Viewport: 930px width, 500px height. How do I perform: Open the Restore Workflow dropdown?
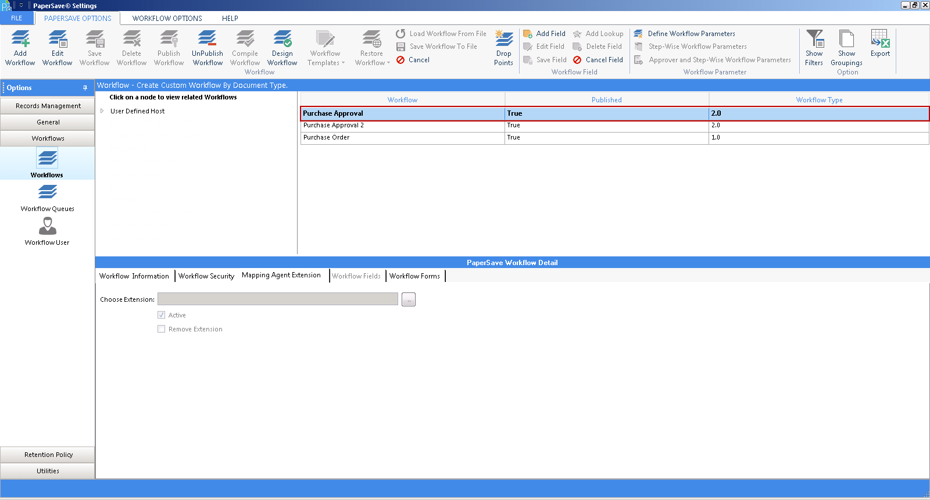coord(372,48)
